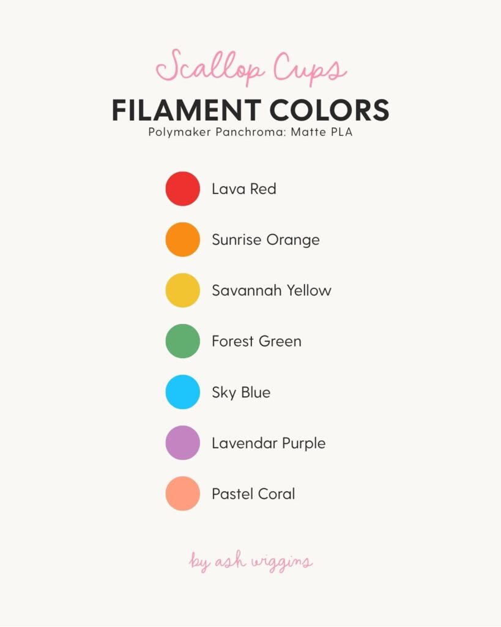
Task: Click the Lavendar Purple swatch
Action: tap(182, 443)
